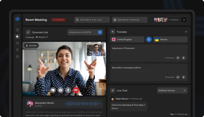Play audio for Importance of Teamwork text
Viewport: 204px width, 117px height.
[178, 58]
